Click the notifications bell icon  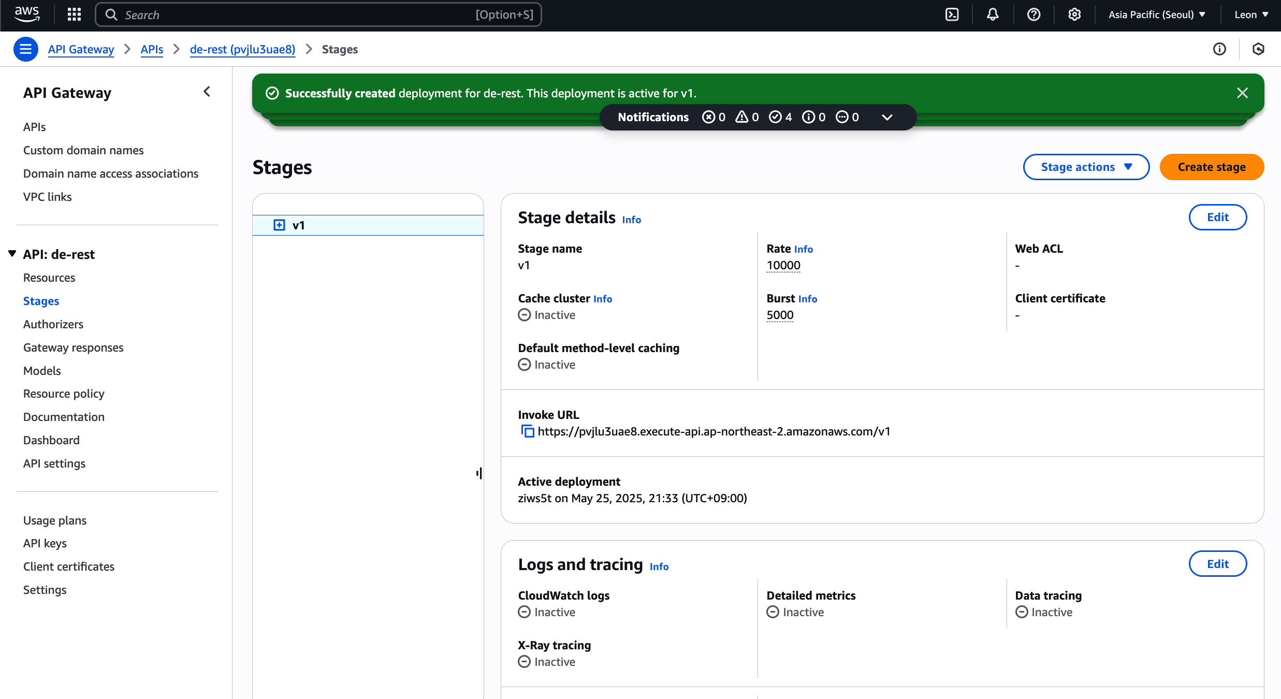coord(993,14)
